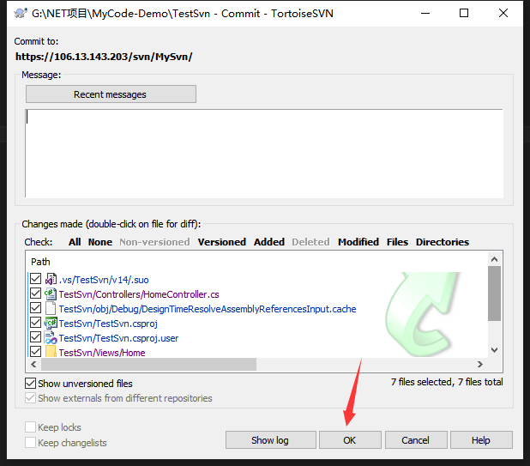Check All files link
Image resolution: width=530 pixels, height=466 pixels.
coord(75,242)
